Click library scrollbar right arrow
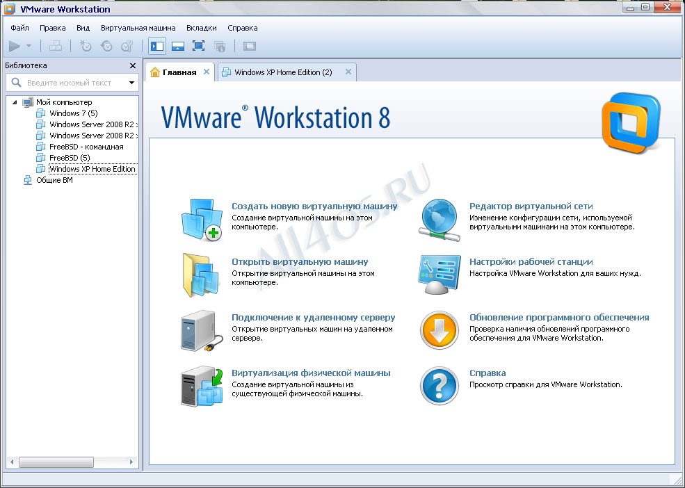685x488 pixels. tap(131, 462)
